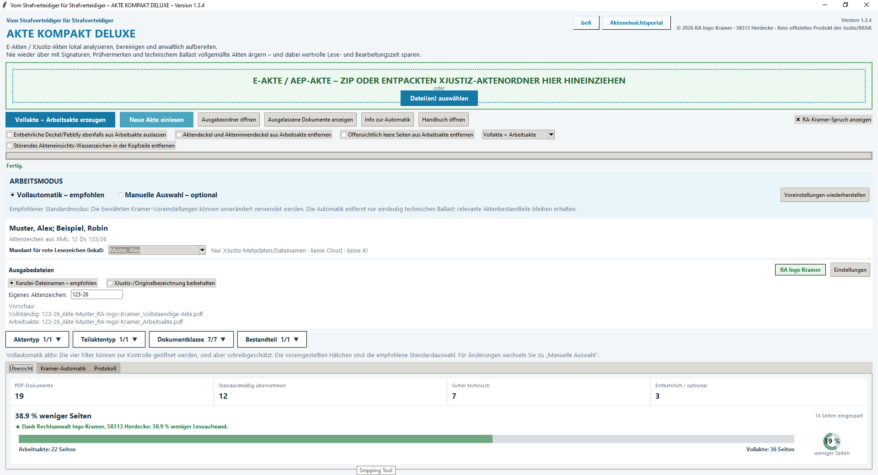Open the Mandant für rote Lesezeichen dropdown
The height and width of the screenshot is (475, 878).
157,250
